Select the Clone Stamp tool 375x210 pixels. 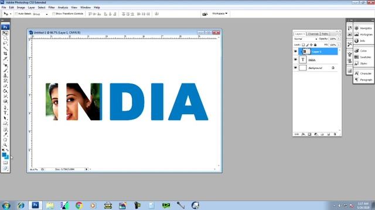point(5,75)
